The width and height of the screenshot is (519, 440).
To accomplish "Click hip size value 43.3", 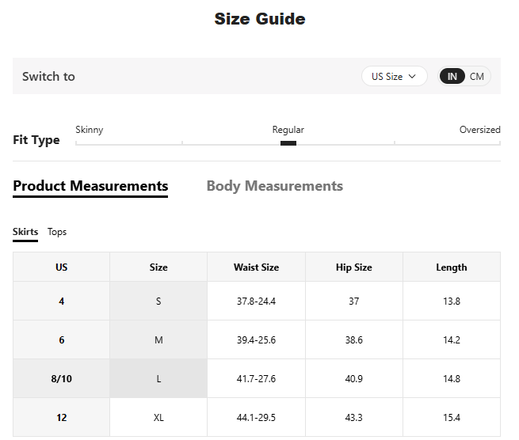I will tap(354, 418).
